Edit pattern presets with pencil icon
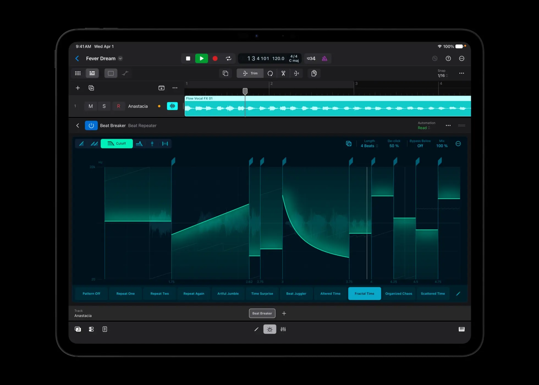Image resolution: width=539 pixels, height=385 pixels. [458, 293]
